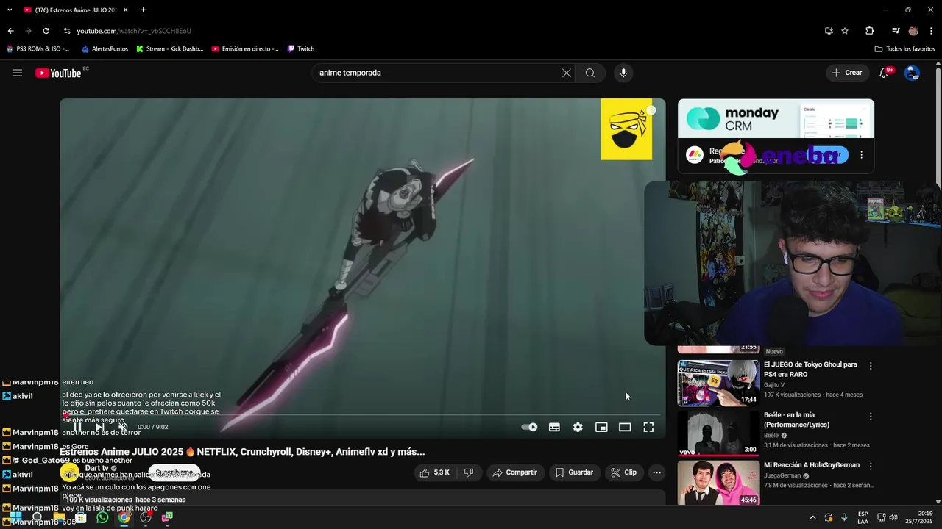
Task: Open the monday CRM ad banner
Action: coord(776,118)
